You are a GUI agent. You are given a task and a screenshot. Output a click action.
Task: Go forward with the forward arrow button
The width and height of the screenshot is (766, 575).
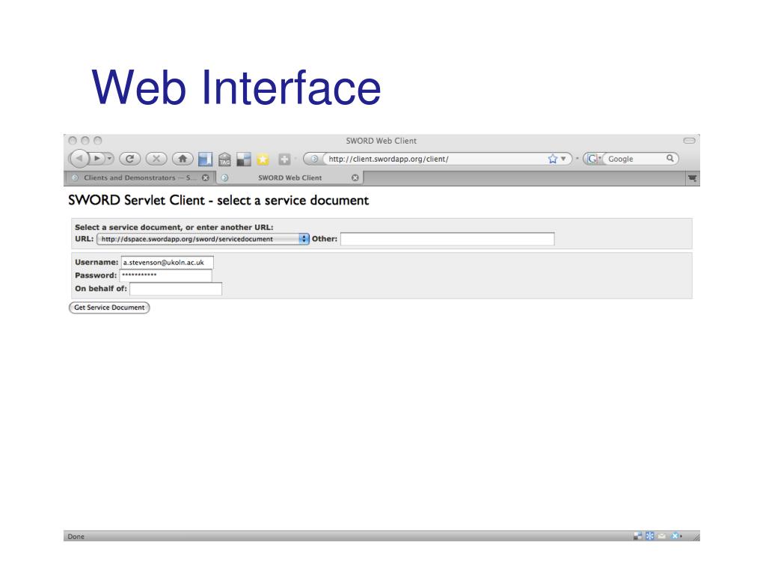click(x=97, y=159)
